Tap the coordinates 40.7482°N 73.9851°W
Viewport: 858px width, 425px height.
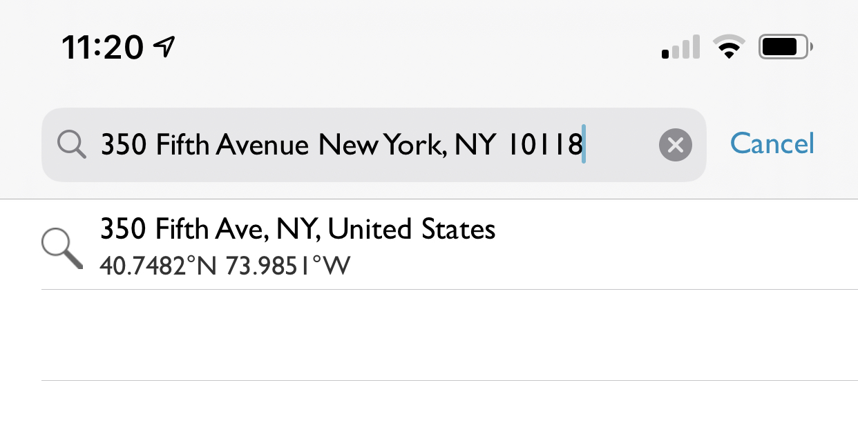tap(225, 266)
